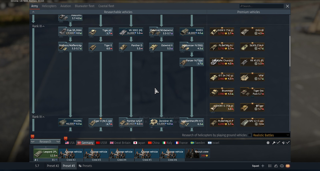Expand the Panther A/G/F vehicle group
Image resolution: width=320 pixels, height=171 pixels.
131,122
